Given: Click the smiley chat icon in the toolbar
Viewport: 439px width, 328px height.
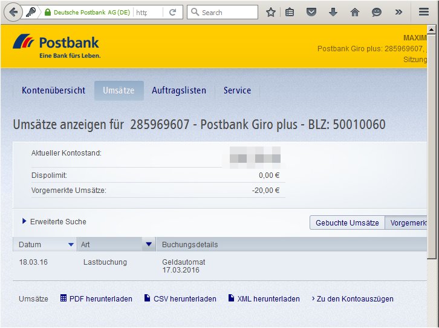Looking at the screenshot, I should [x=377, y=12].
